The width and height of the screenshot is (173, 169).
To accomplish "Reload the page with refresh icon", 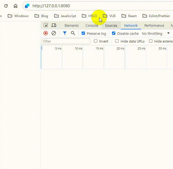I will pos(6,6).
